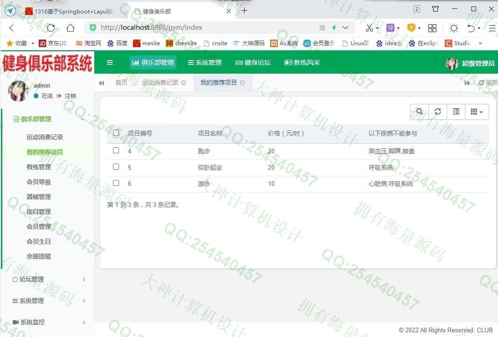
Task: Open the 淘宝网 bookmark
Action: (88, 43)
